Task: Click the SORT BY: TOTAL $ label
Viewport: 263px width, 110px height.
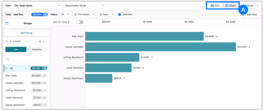Action: tap(61, 22)
